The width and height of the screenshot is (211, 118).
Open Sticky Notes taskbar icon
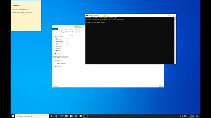(x=81, y=116)
